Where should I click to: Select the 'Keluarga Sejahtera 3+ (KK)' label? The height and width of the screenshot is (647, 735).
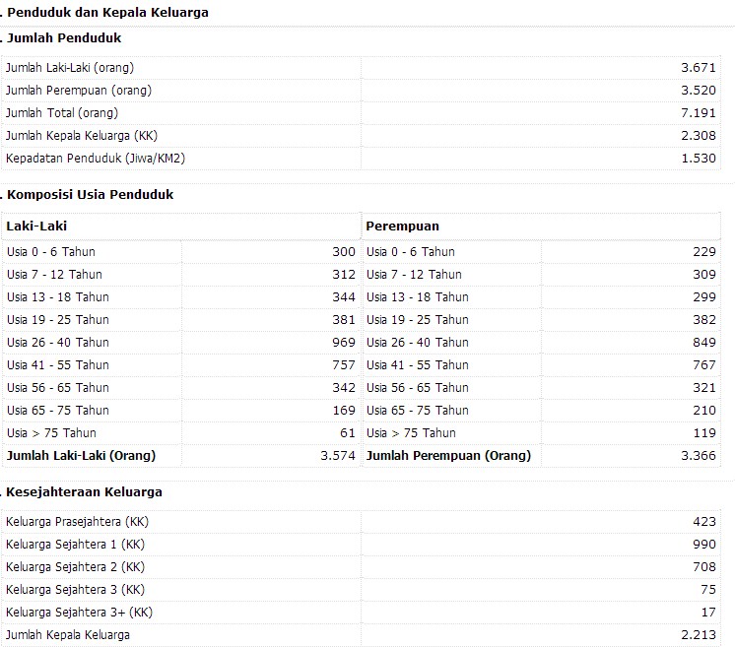pyautogui.click(x=78, y=613)
